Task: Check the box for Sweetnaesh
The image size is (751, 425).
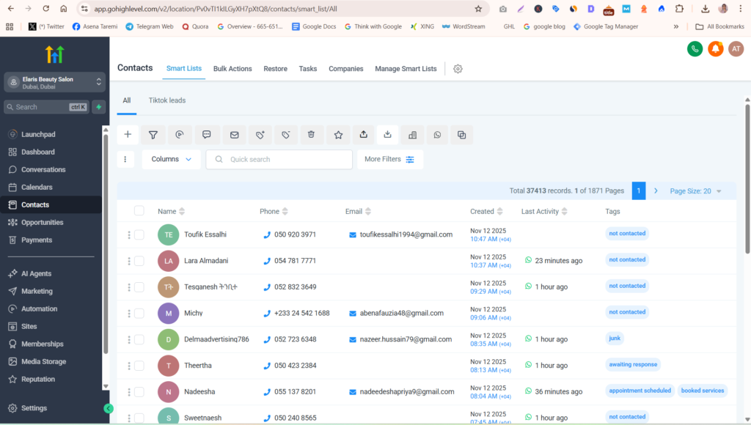Action: point(139,418)
